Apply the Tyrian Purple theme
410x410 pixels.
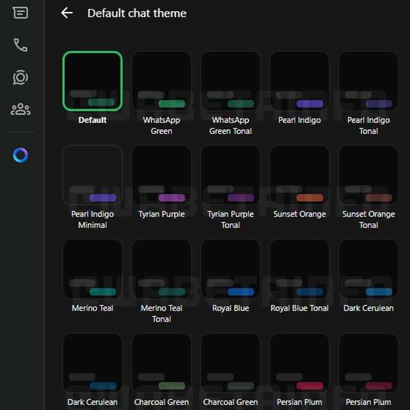(x=161, y=175)
